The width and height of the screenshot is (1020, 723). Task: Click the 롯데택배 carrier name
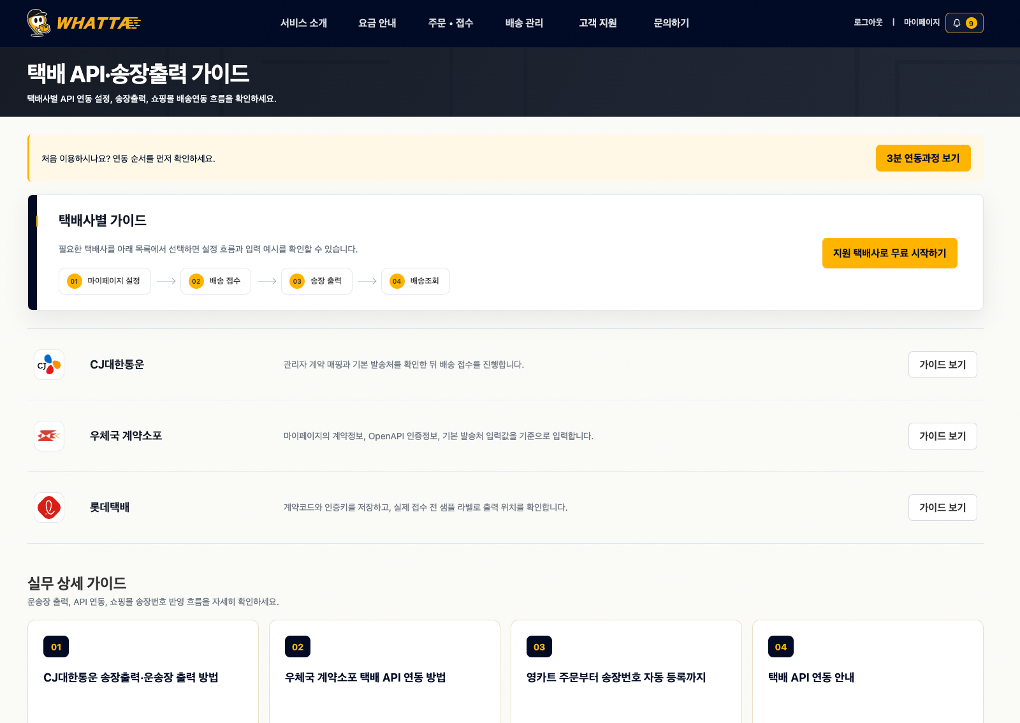[x=110, y=508]
